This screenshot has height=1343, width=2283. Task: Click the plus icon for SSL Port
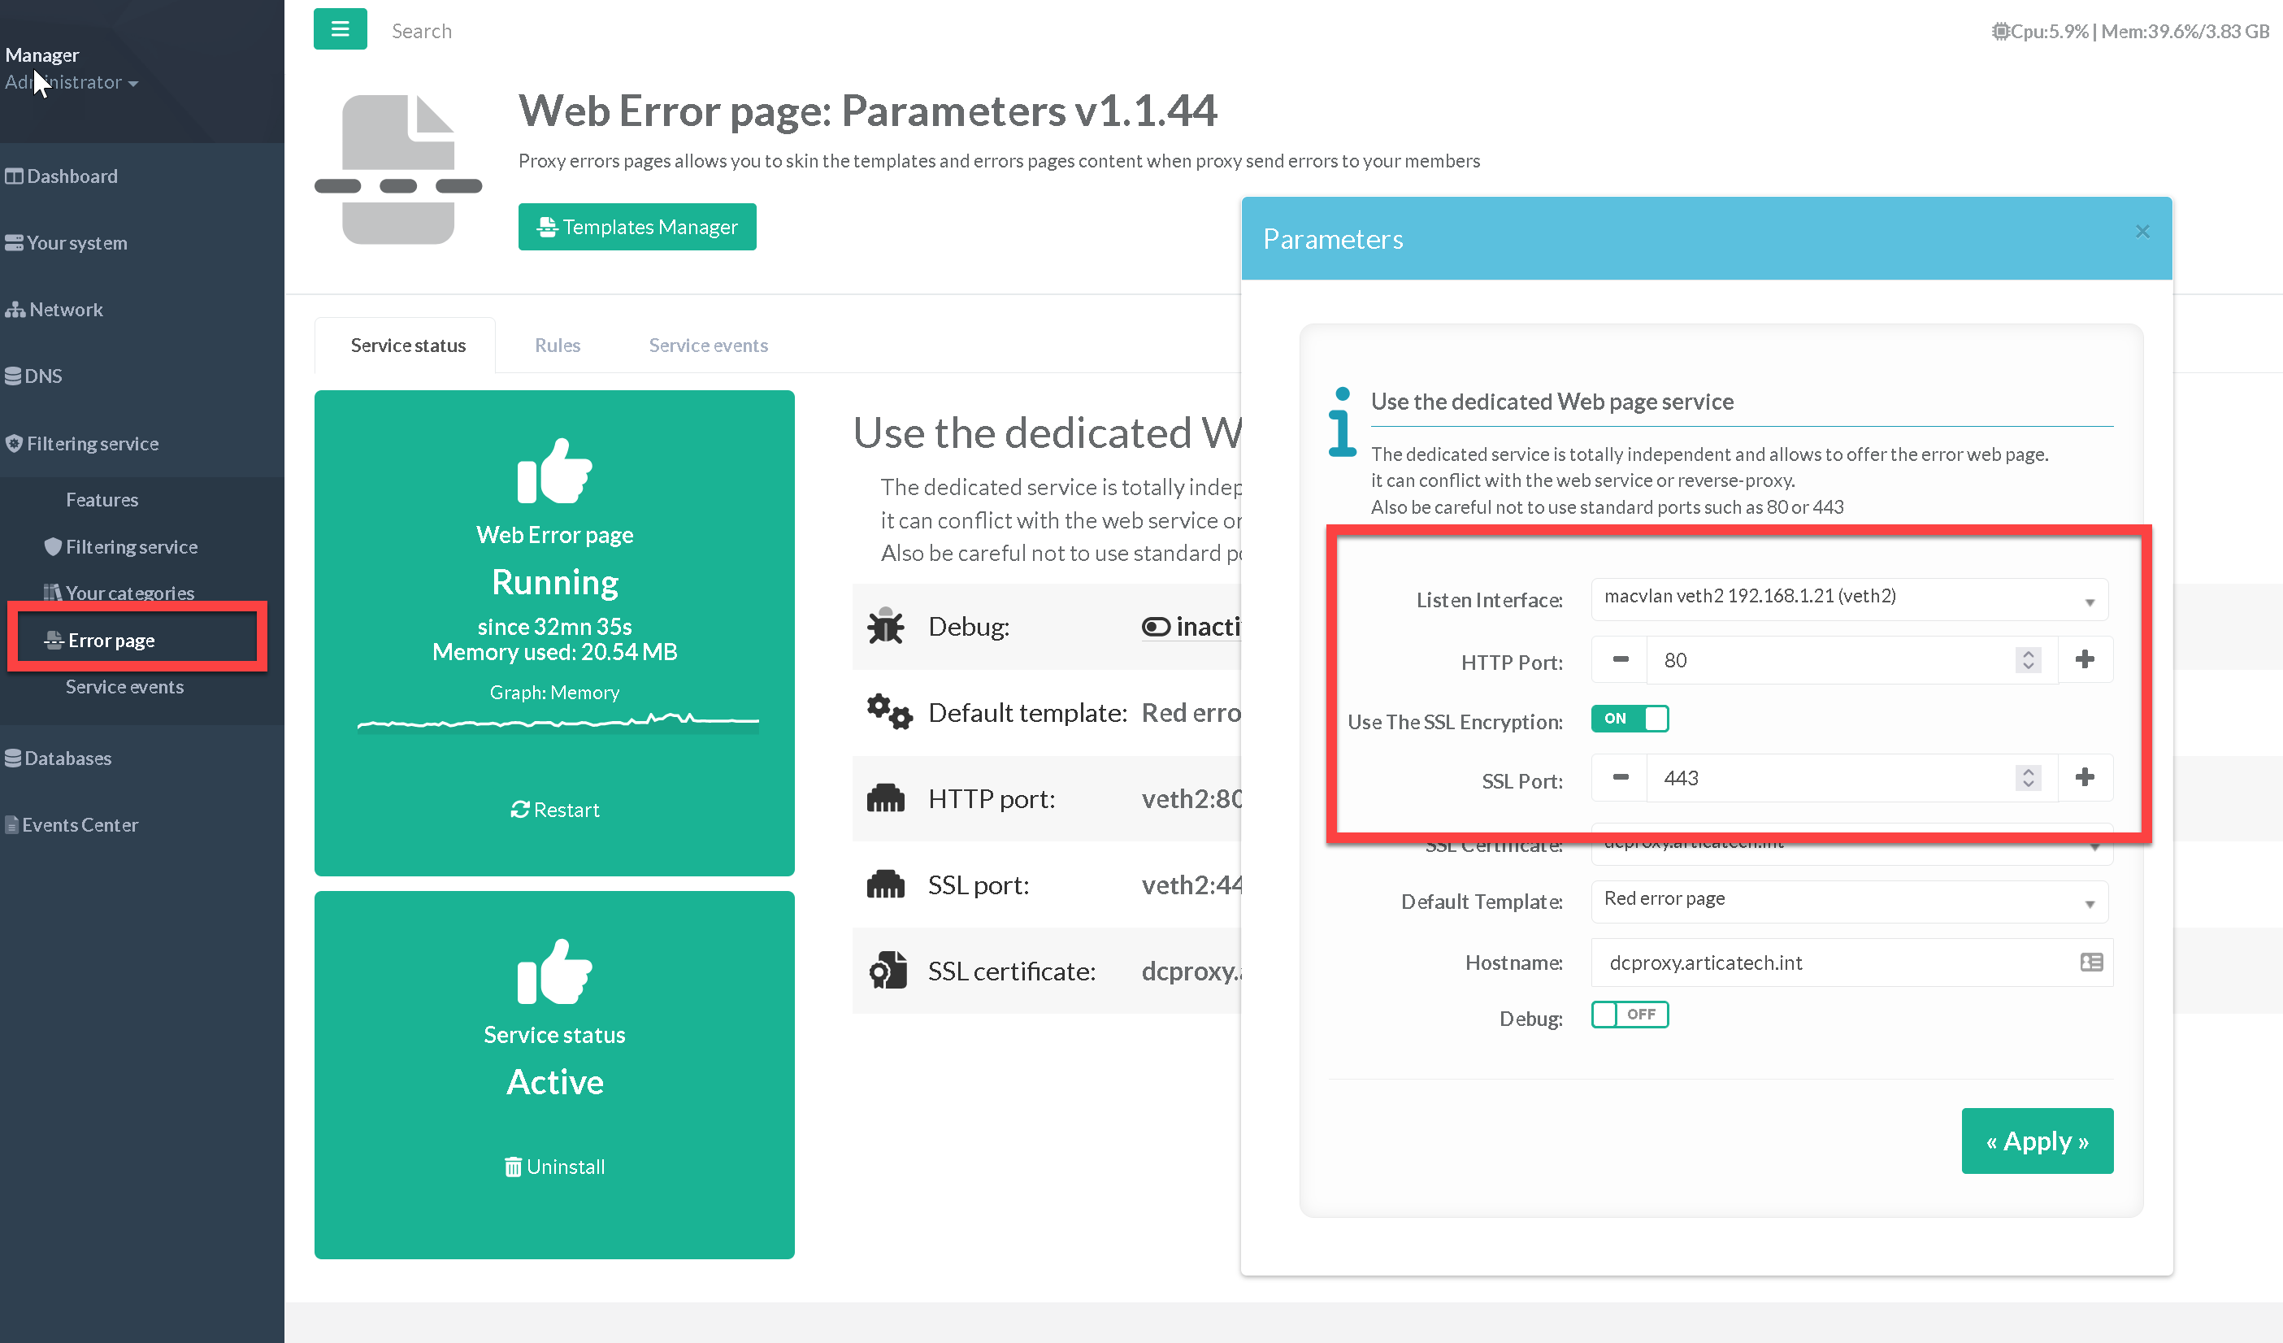[x=2085, y=777]
